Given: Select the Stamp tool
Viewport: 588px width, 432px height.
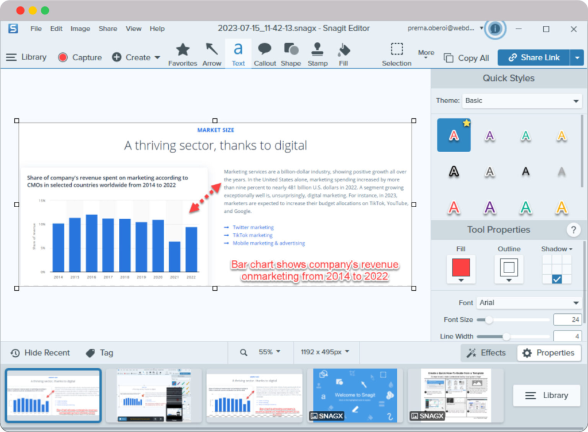Looking at the screenshot, I should pos(318,54).
